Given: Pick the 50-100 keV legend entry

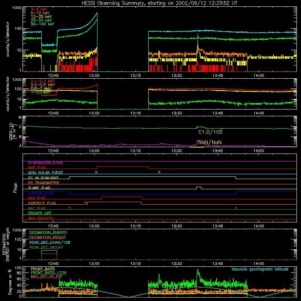Looking at the screenshot, I should coord(43,24).
